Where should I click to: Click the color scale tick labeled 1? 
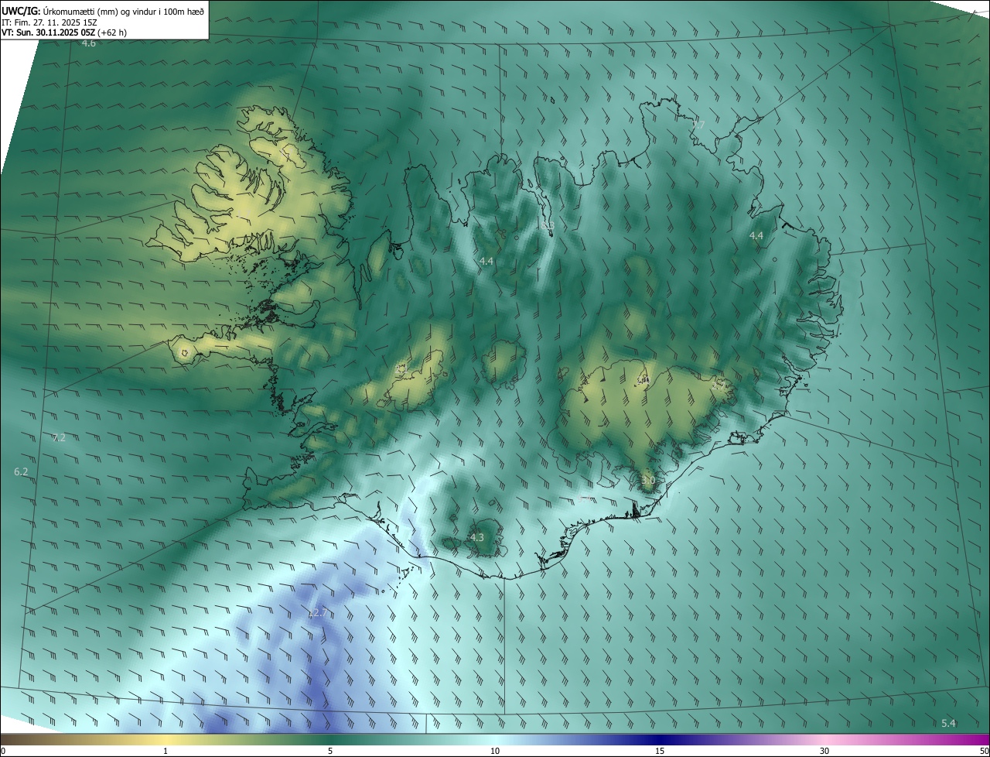click(166, 751)
